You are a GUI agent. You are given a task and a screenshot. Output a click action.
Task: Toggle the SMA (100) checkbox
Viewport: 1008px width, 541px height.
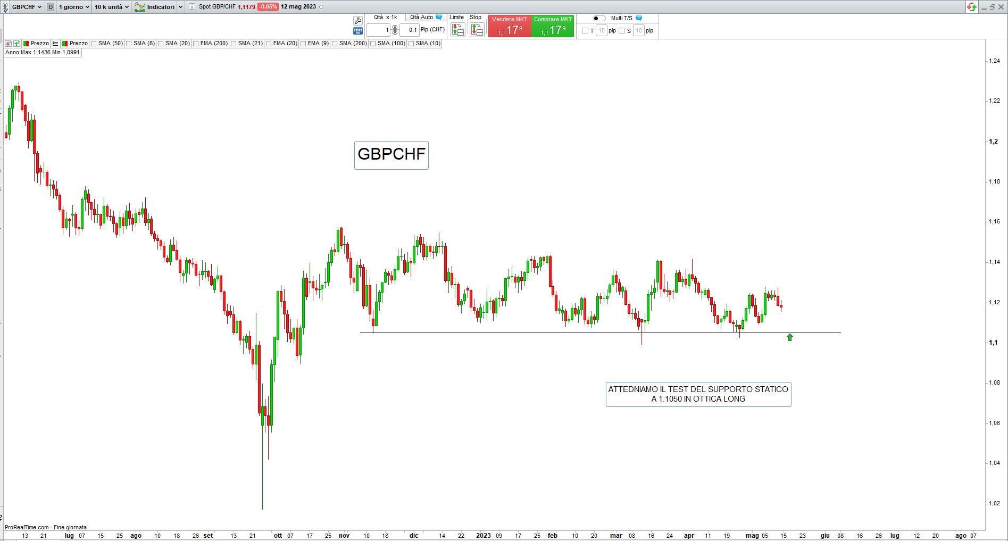point(373,44)
